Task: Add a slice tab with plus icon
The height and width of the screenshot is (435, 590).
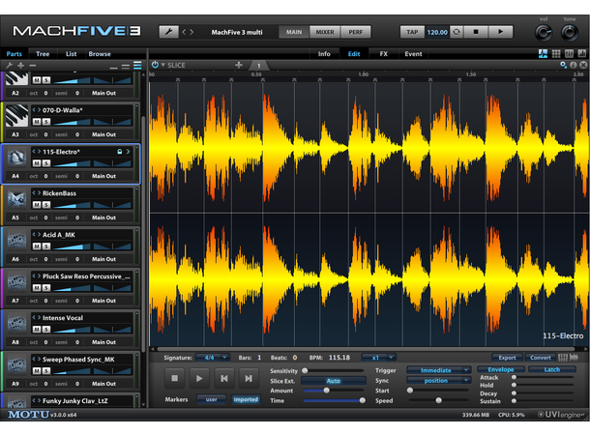Action: coord(239,65)
